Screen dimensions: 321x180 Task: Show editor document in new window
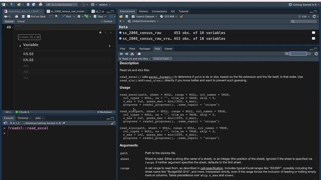pos(17,16)
